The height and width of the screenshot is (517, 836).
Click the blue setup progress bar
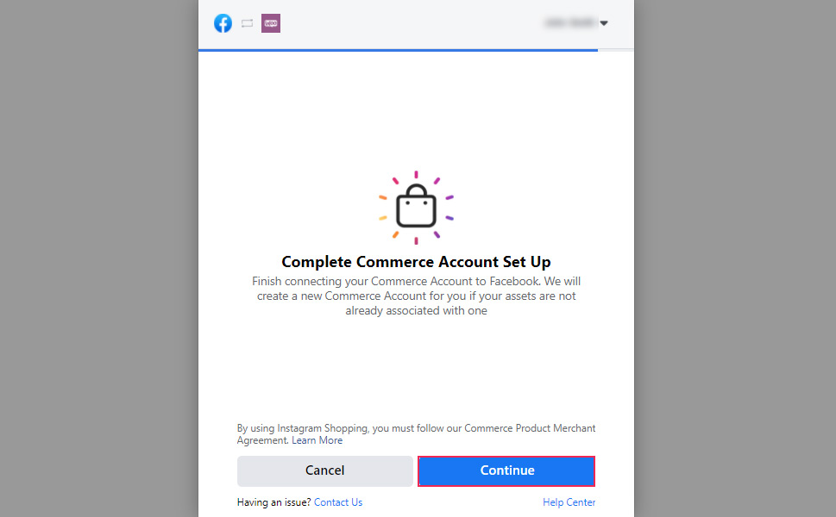pyautogui.click(x=398, y=50)
